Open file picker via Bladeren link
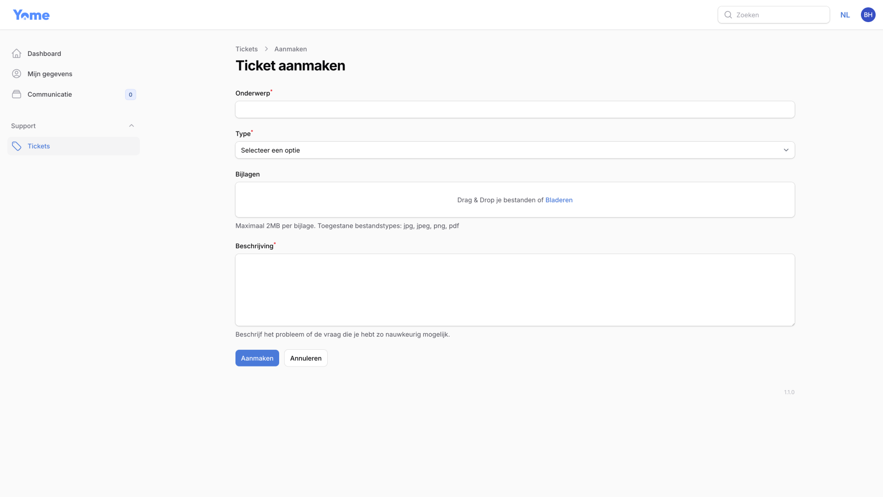 559,200
